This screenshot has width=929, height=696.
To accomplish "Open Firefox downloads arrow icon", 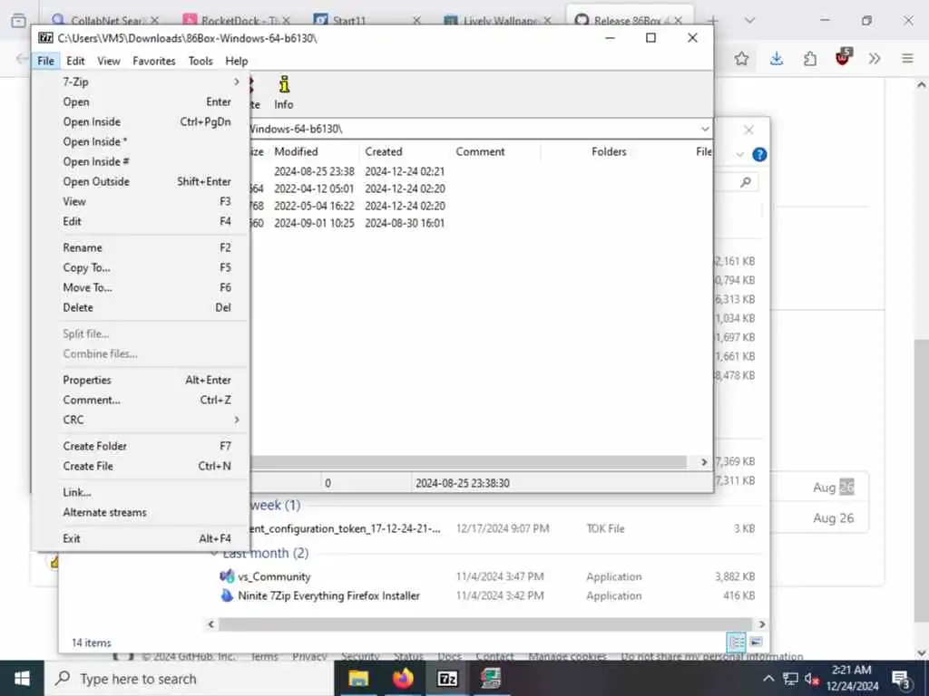I will tap(777, 59).
